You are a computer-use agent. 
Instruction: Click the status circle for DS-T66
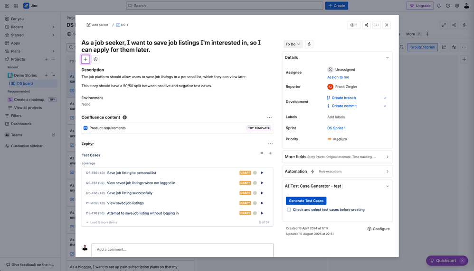click(255, 173)
